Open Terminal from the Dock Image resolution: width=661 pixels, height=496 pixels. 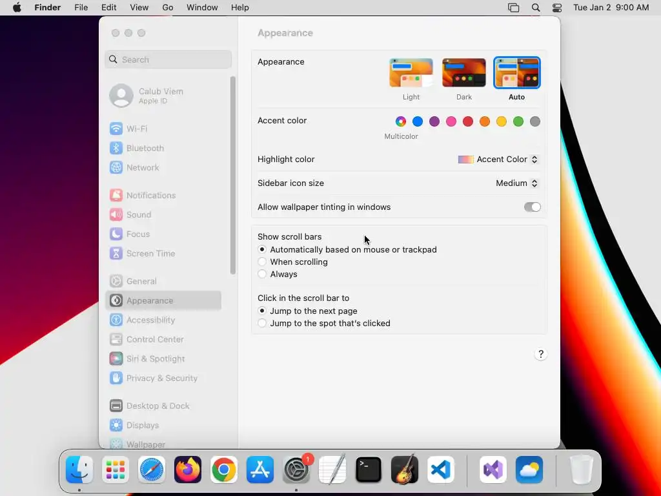[369, 470]
